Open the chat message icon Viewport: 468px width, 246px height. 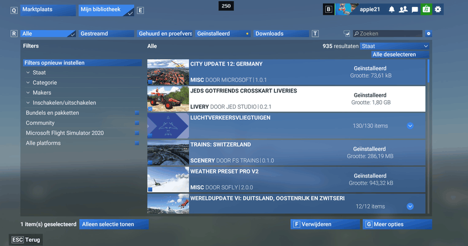click(x=415, y=9)
